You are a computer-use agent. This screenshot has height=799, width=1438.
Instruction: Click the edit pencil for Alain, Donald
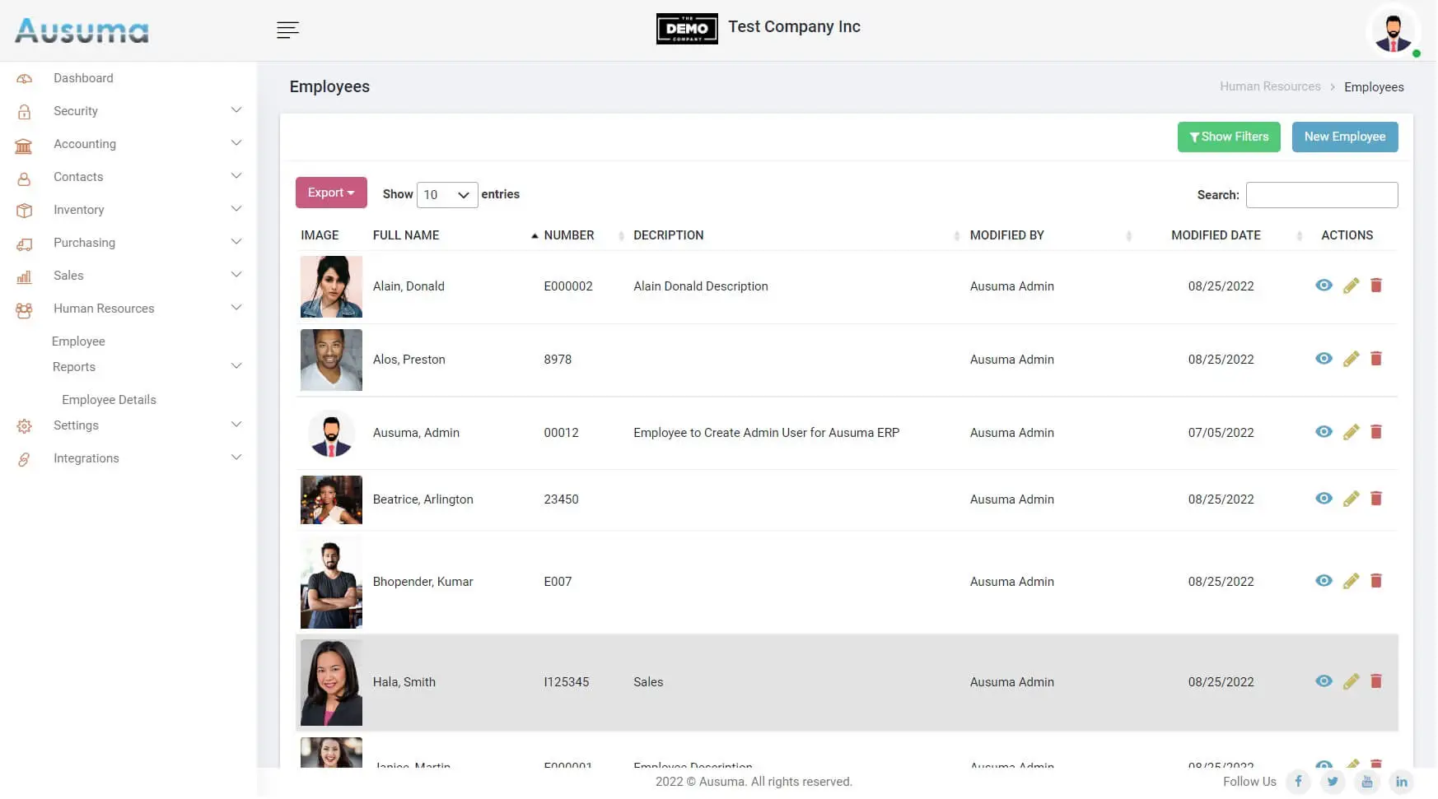point(1351,286)
